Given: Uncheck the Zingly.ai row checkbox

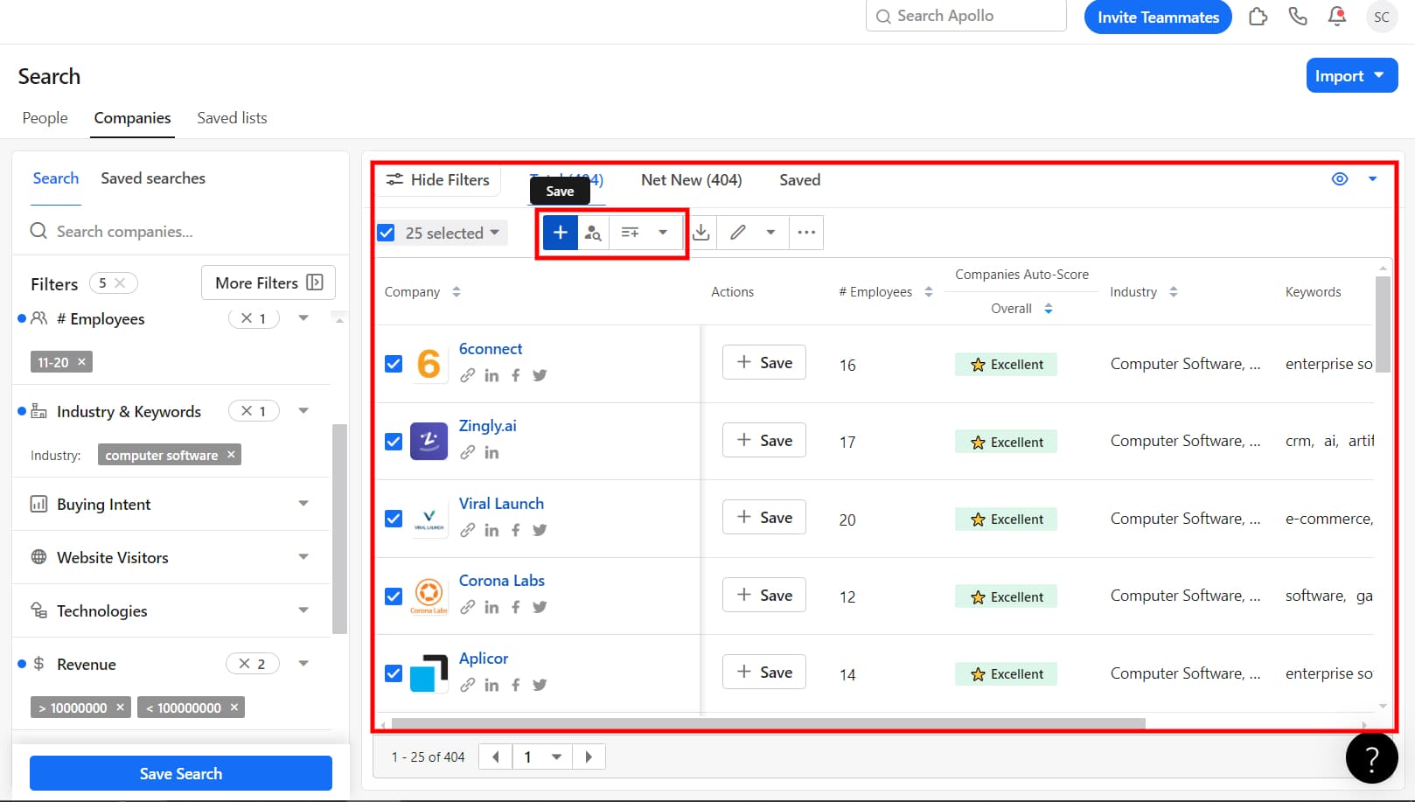Looking at the screenshot, I should coord(393,442).
